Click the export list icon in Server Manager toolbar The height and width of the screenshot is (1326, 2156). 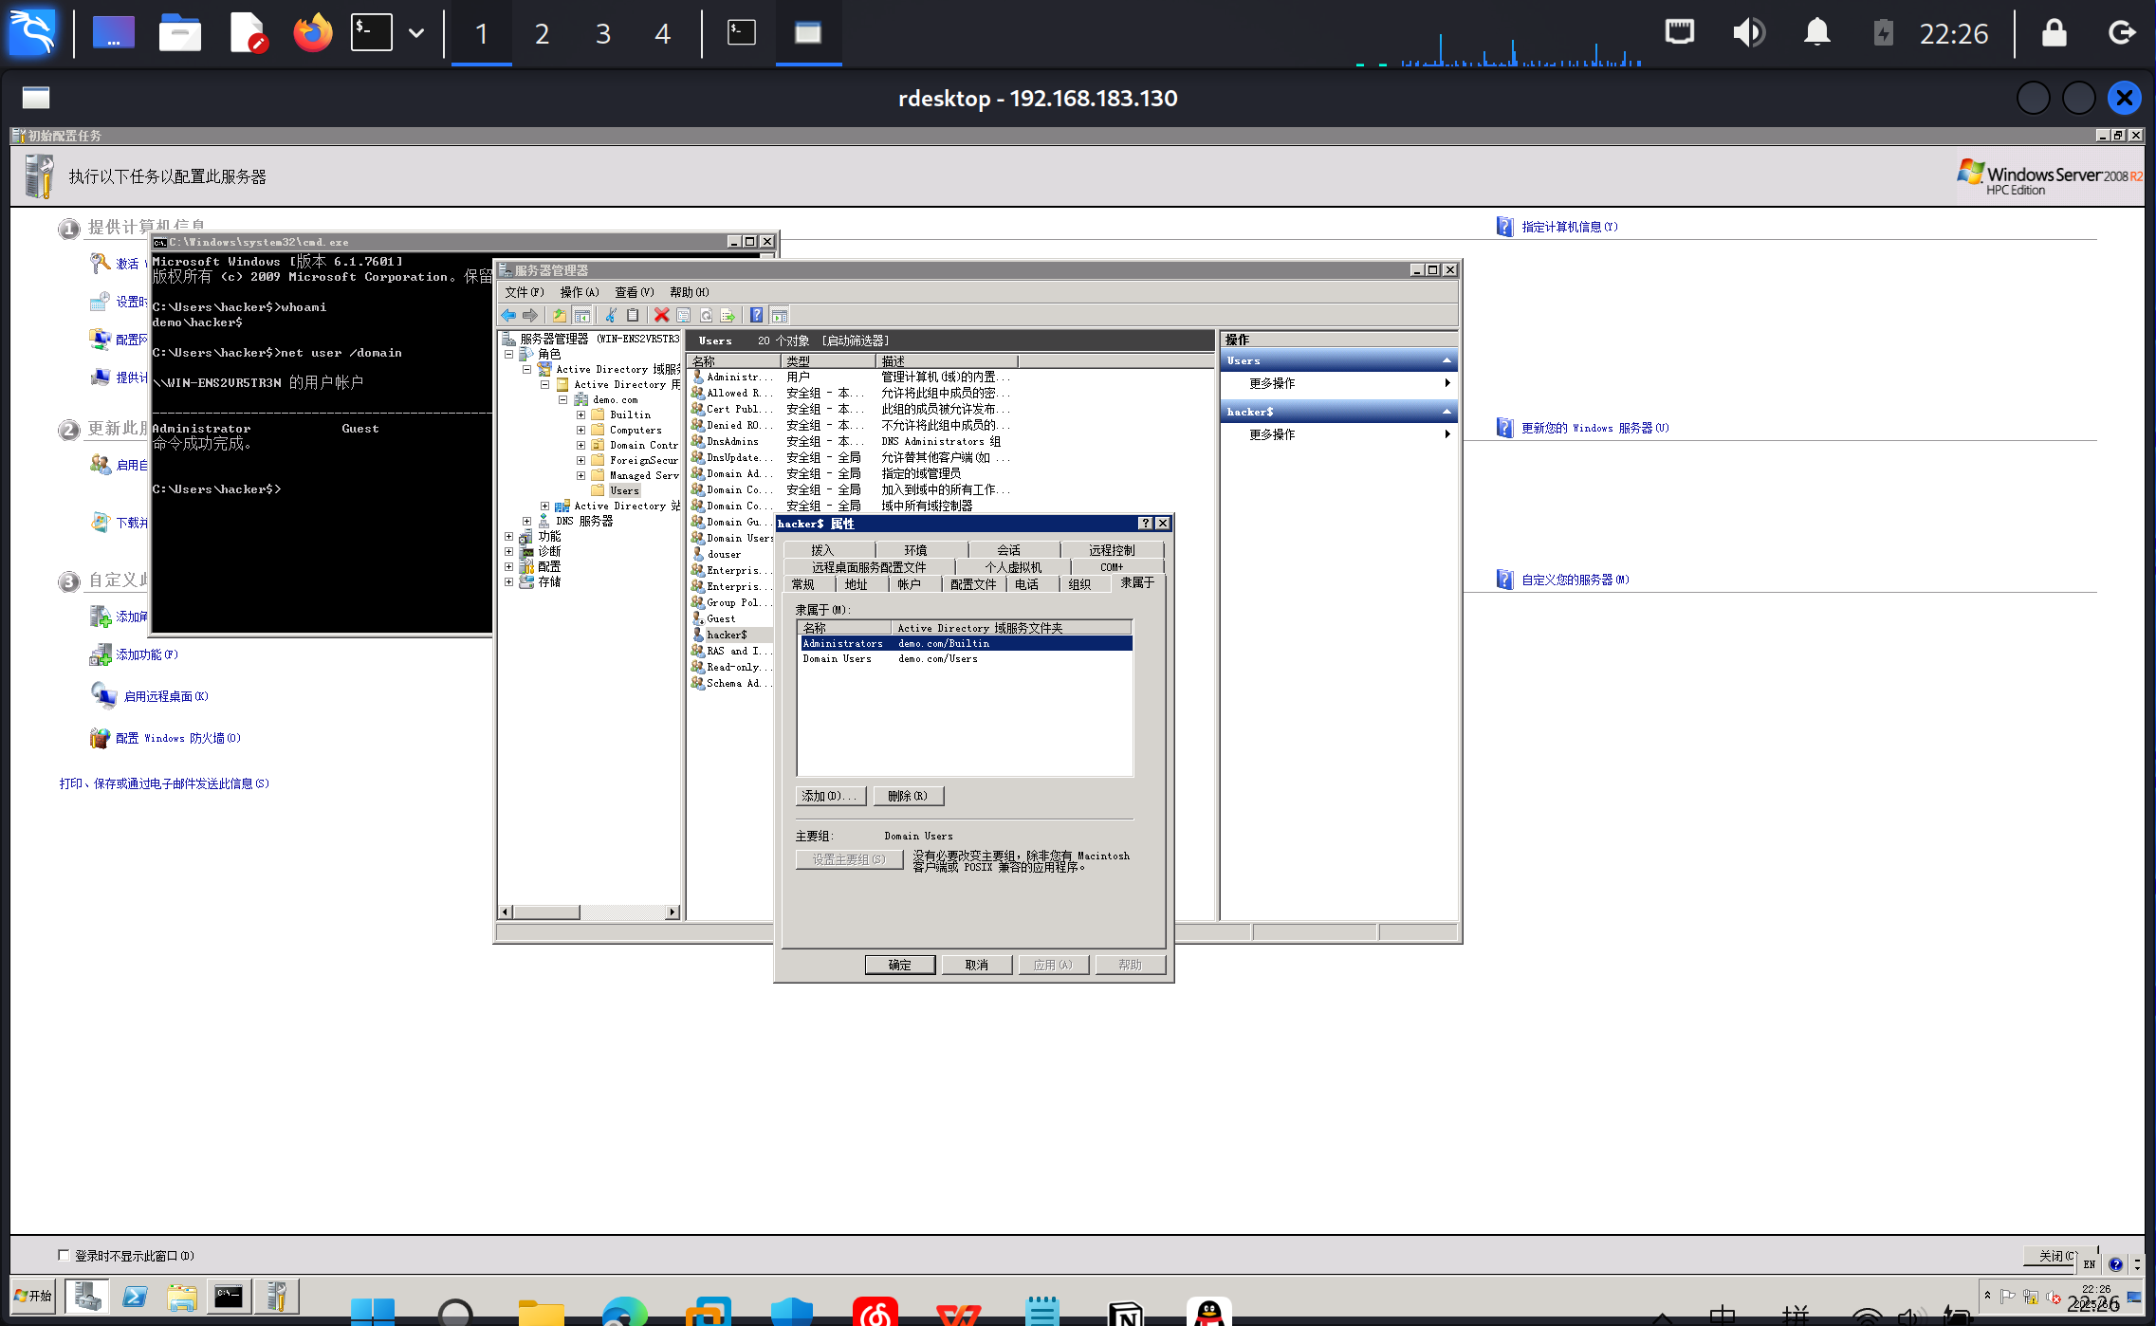728,315
